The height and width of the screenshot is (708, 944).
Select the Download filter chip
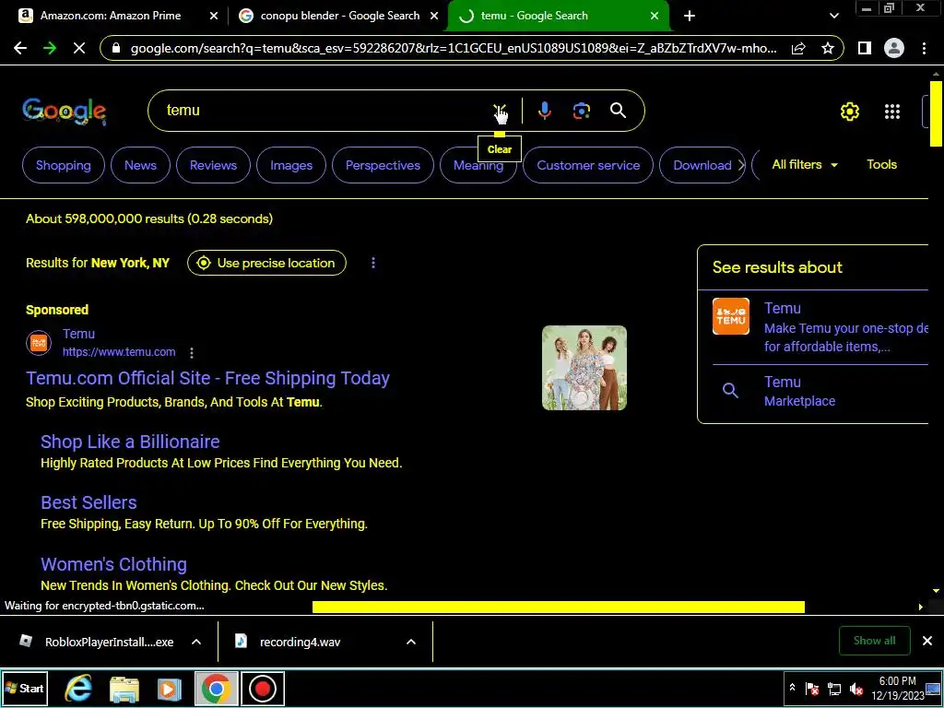point(702,165)
